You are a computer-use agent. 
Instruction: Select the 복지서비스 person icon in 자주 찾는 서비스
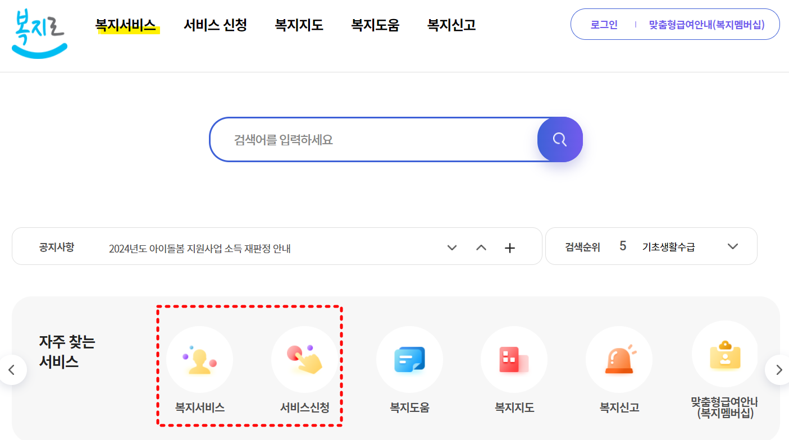pos(200,359)
